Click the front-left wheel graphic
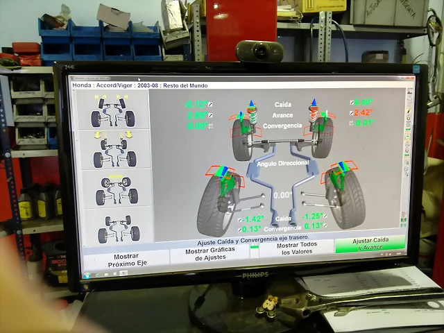The height and width of the screenshot is (333, 444). coord(241,139)
